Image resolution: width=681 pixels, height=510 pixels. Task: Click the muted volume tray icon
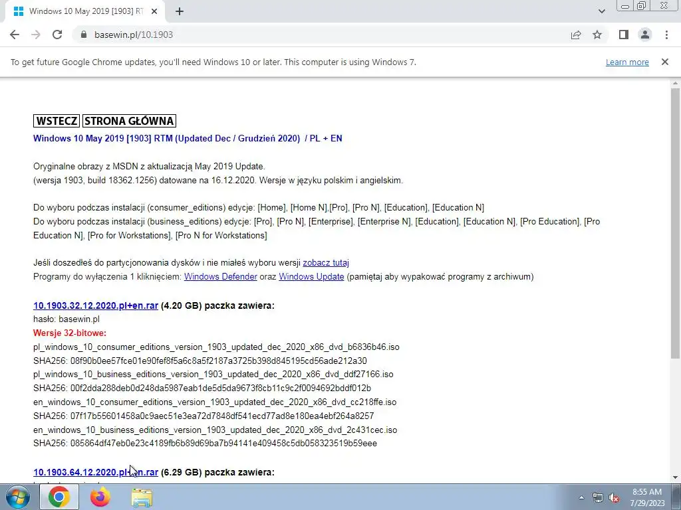coord(614,498)
